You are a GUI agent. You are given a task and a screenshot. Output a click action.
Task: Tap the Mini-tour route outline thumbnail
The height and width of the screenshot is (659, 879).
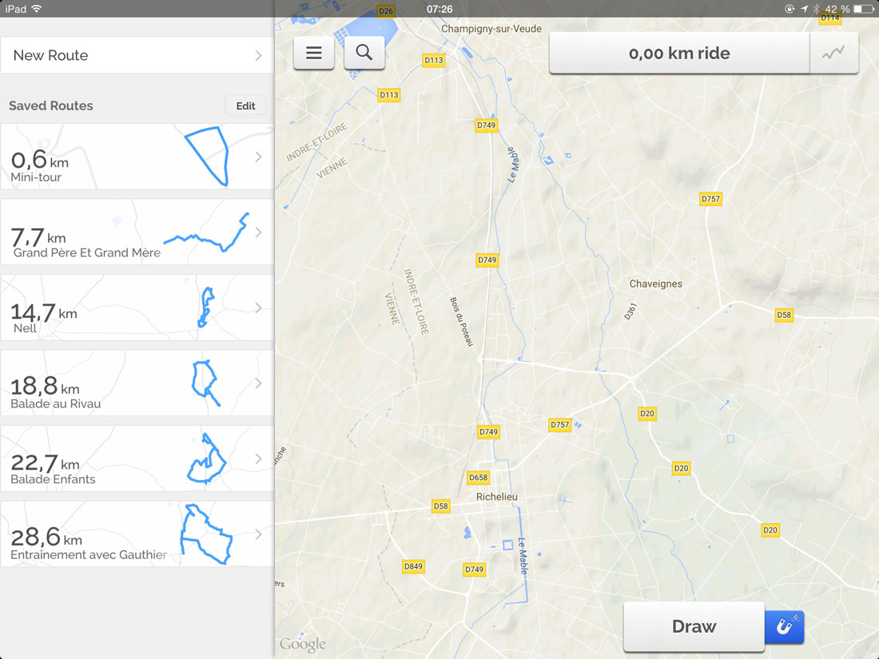click(207, 157)
